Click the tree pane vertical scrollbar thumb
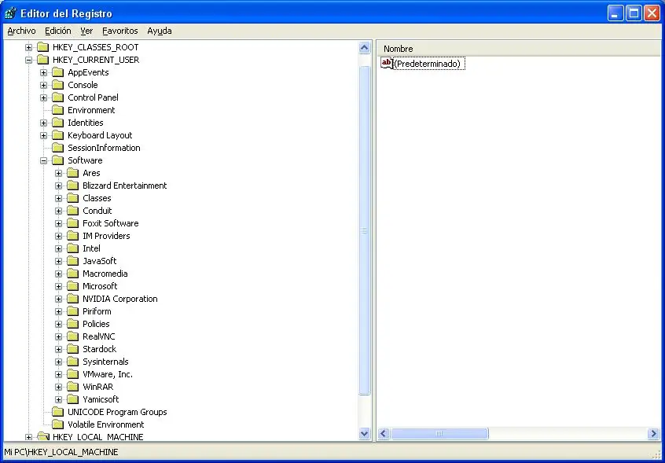Viewport: 665px width, 463px height. [364, 230]
